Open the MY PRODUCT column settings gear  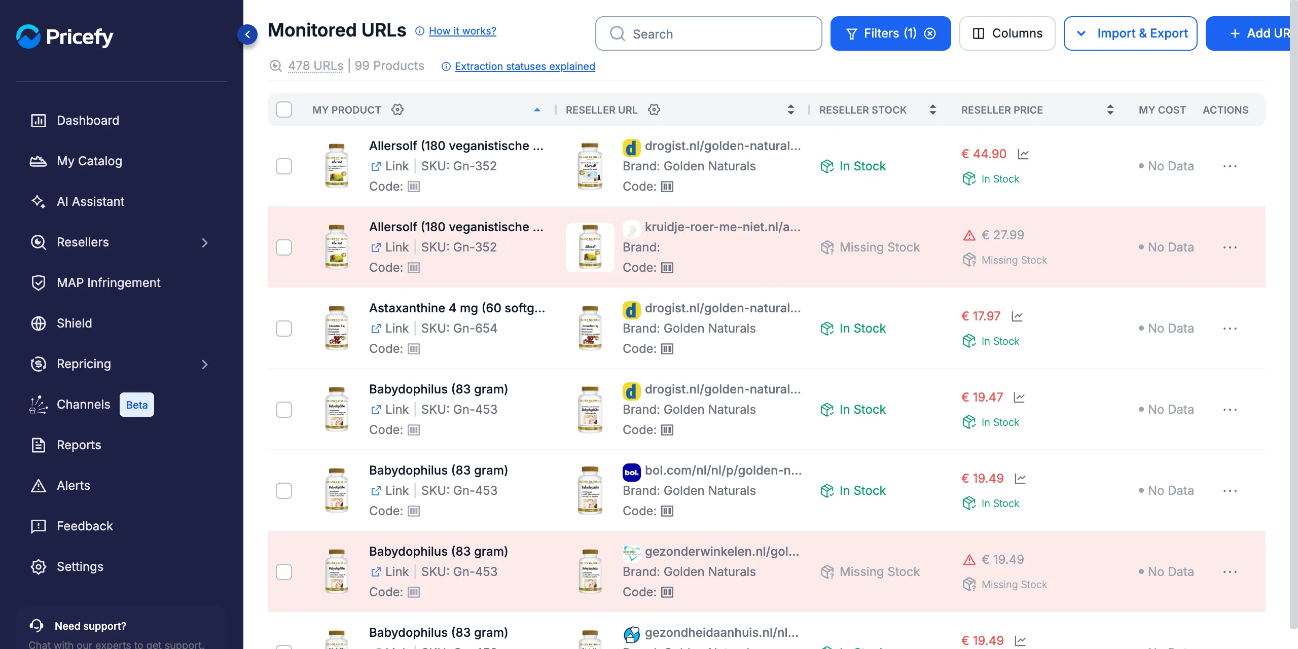tap(398, 110)
